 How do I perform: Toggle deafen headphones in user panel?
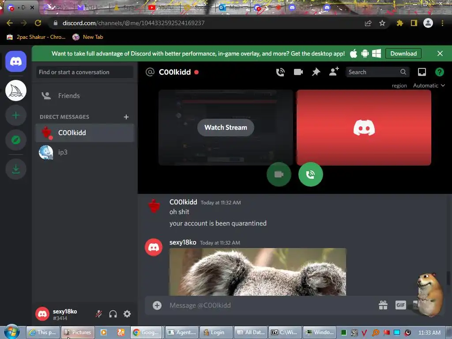[113, 314]
